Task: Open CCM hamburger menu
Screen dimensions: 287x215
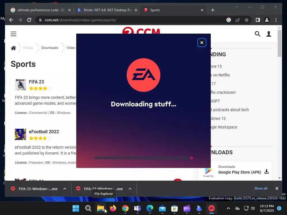Action: [x=13, y=34]
